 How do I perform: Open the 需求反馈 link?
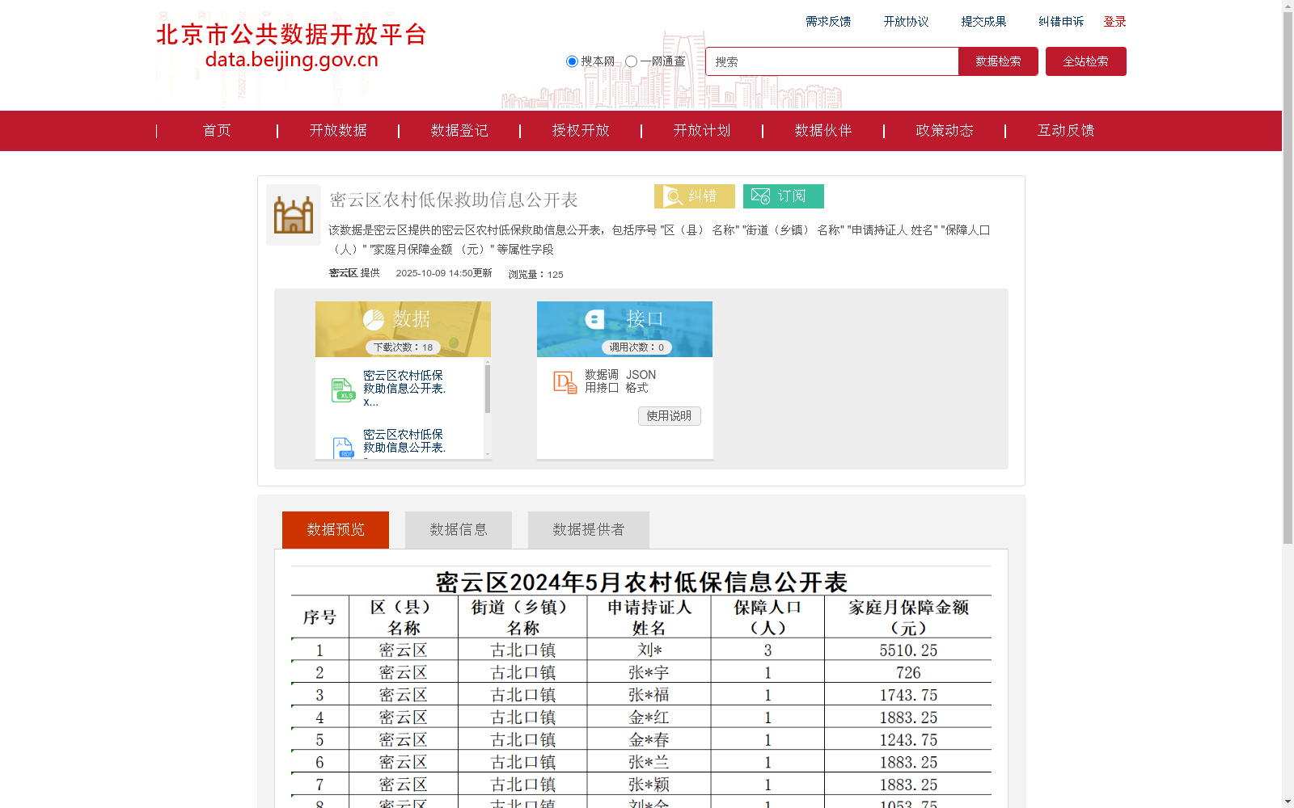828,22
